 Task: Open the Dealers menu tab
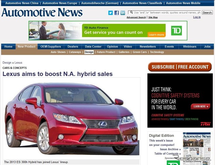pyautogui.click(x=73, y=47)
